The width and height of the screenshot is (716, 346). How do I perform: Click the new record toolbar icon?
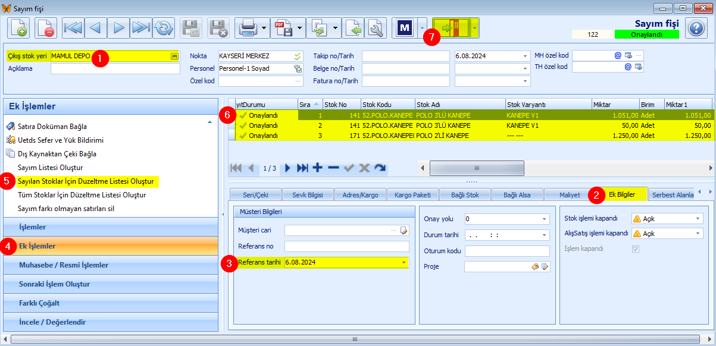pyautogui.click(x=18, y=28)
